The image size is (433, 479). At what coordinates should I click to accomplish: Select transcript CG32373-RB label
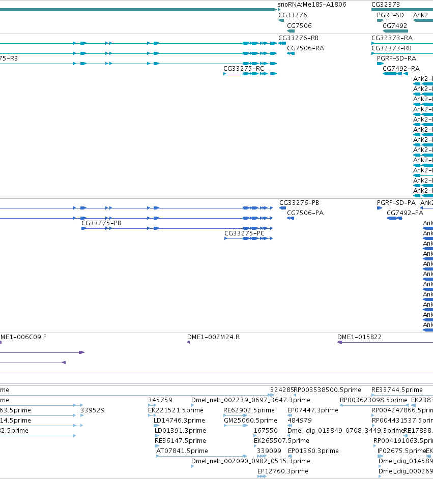(391, 48)
